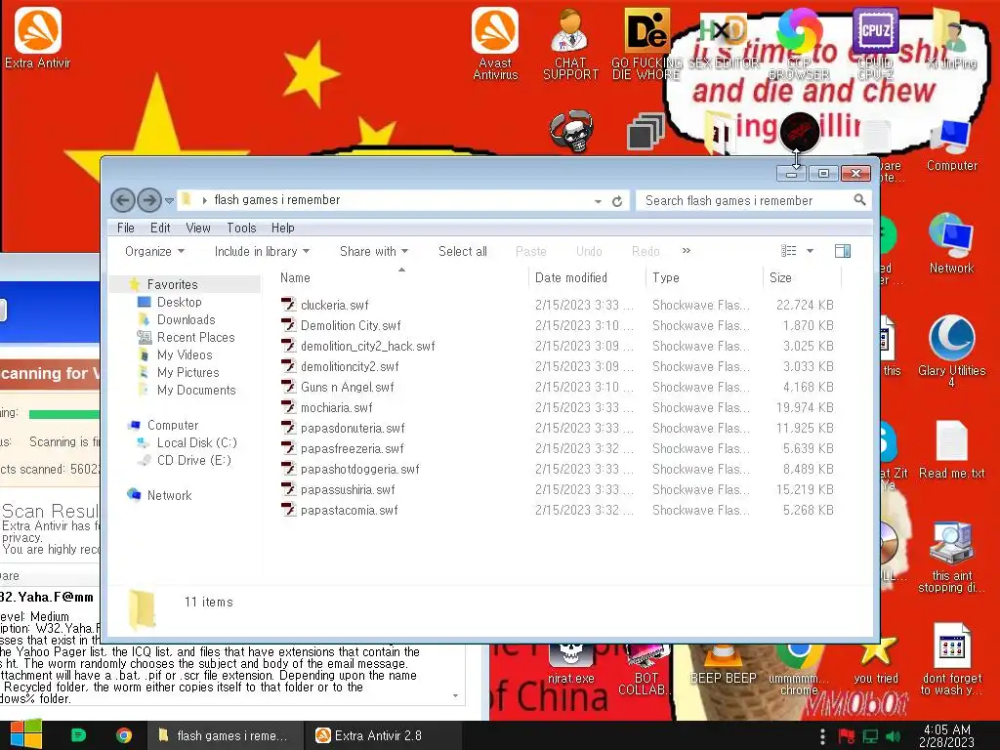Open the view options dropdown arrow

coord(810,251)
